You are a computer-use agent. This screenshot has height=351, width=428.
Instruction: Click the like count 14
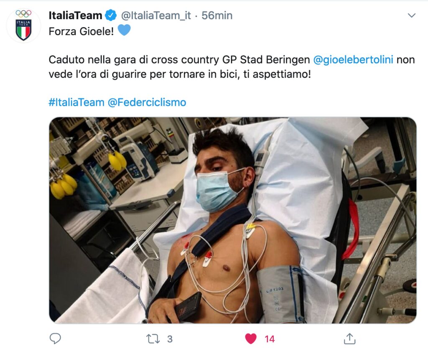tap(270, 339)
